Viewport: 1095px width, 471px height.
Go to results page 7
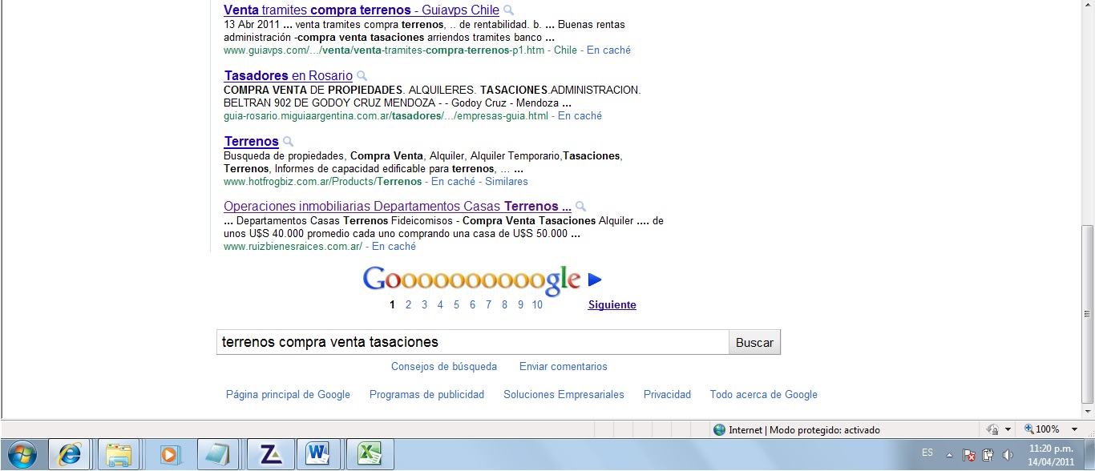[x=489, y=304]
